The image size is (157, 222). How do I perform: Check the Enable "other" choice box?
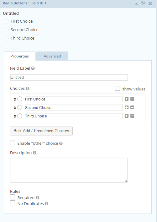pyautogui.click(x=13, y=143)
